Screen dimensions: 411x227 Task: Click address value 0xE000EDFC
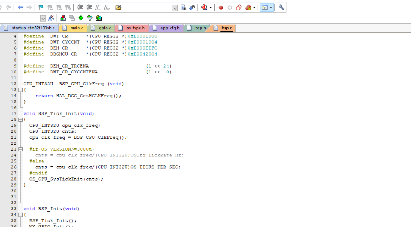tap(143, 48)
